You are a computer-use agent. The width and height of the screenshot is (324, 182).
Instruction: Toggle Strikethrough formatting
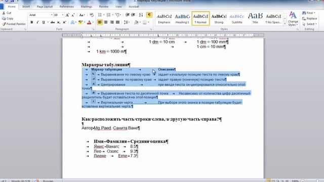pos(53,22)
